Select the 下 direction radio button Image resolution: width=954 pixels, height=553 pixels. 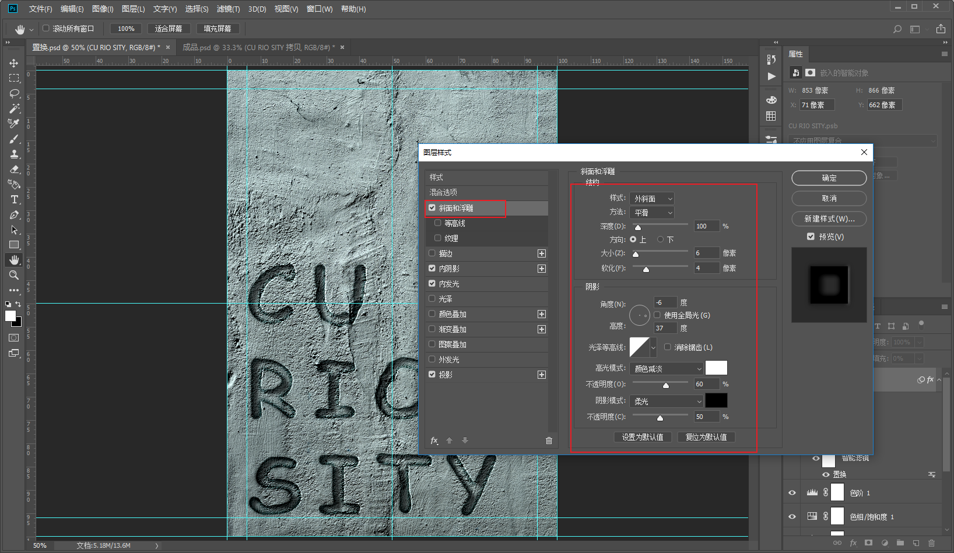click(660, 239)
